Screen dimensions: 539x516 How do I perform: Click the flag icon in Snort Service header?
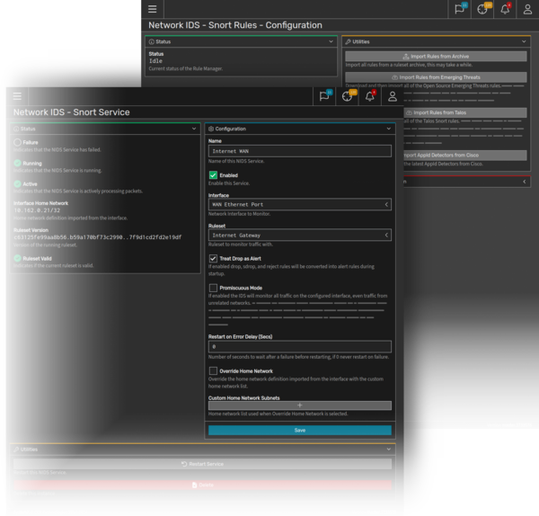click(x=323, y=95)
